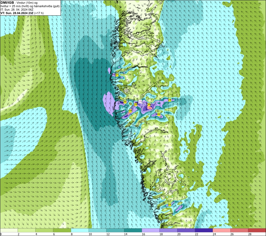The height and width of the screenshot is (236, 266).
Task: Click the yellow gust label 27
Action: [x=117, y=75]
